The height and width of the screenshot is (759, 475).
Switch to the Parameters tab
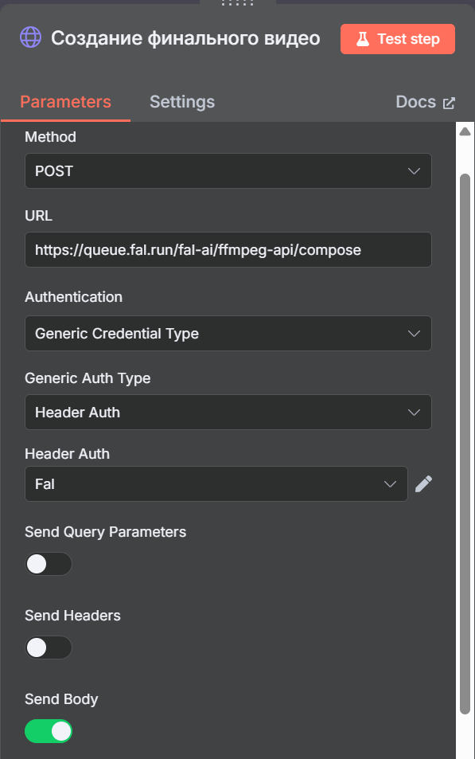pyautogui.click(x=66, y=102)
